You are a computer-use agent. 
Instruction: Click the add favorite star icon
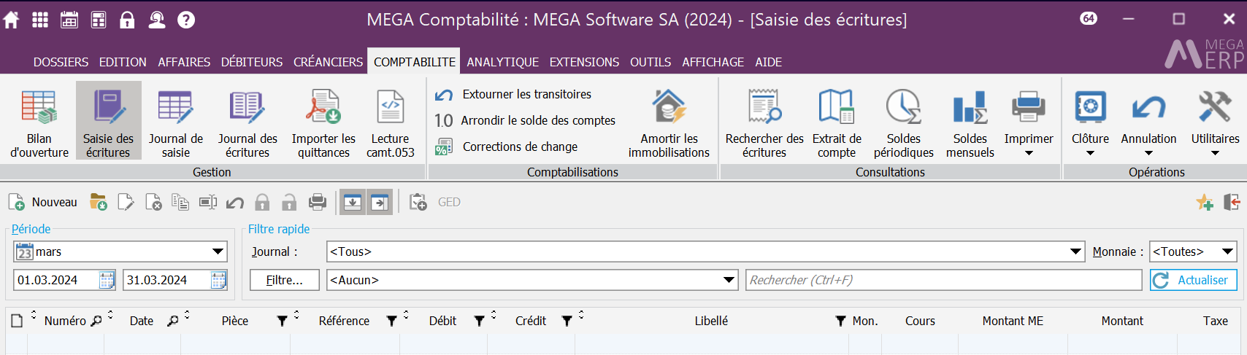point(1205,203)
